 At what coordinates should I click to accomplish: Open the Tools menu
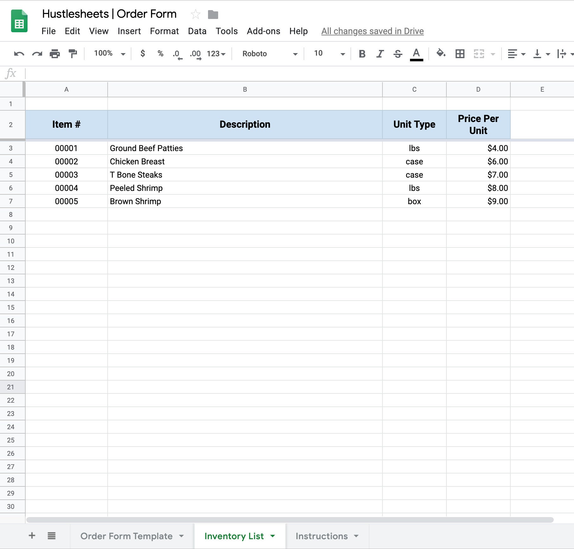coord(227,31)
